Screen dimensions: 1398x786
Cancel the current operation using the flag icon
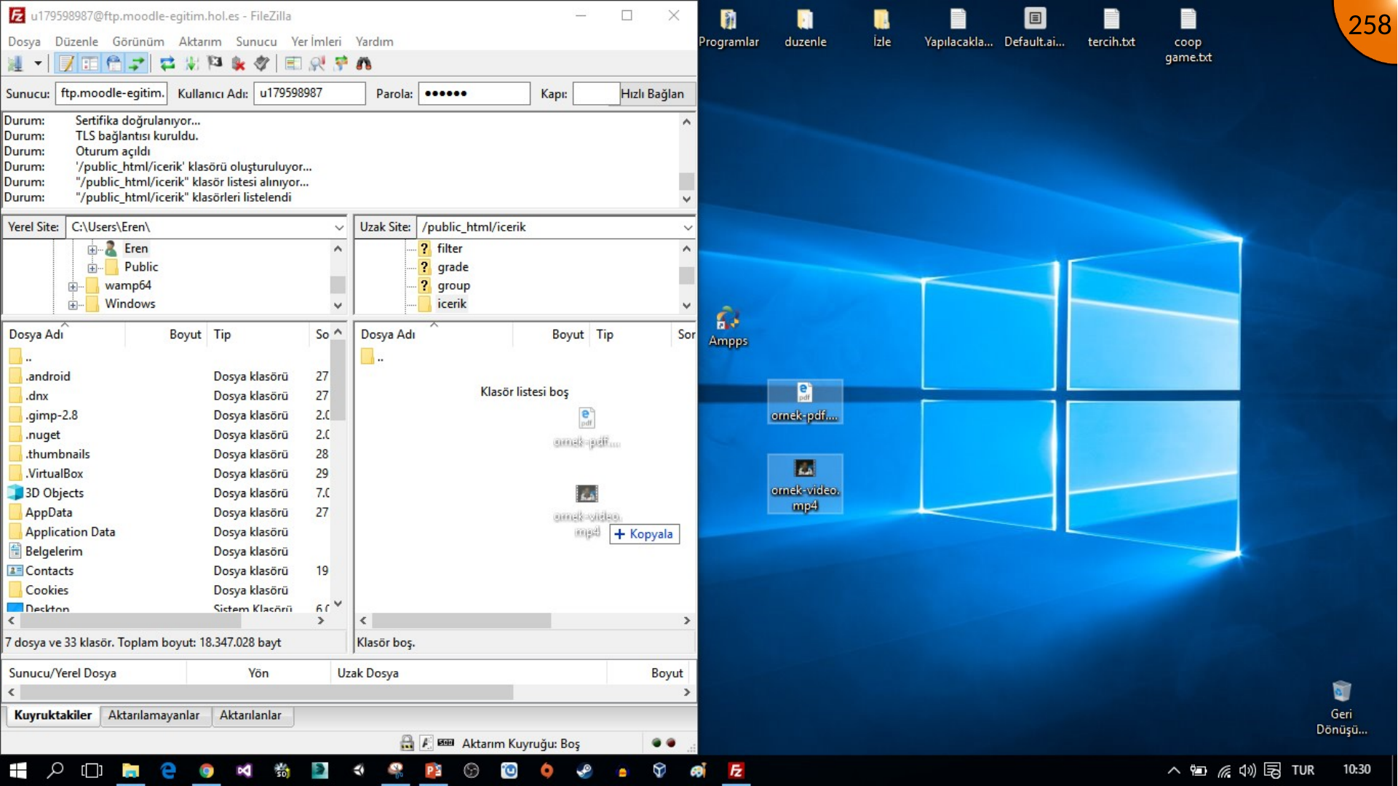point(215,63)
